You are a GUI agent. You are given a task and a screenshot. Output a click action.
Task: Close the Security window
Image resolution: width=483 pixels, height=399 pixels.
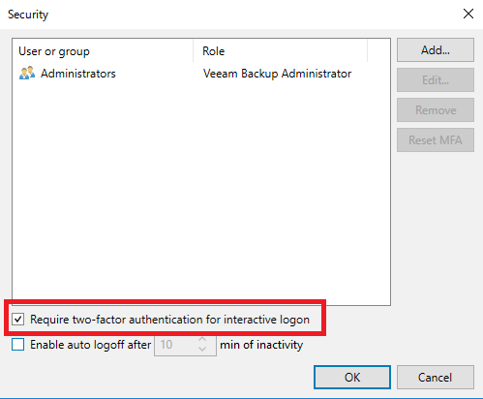pyautogui.click(x=468, y=14)
